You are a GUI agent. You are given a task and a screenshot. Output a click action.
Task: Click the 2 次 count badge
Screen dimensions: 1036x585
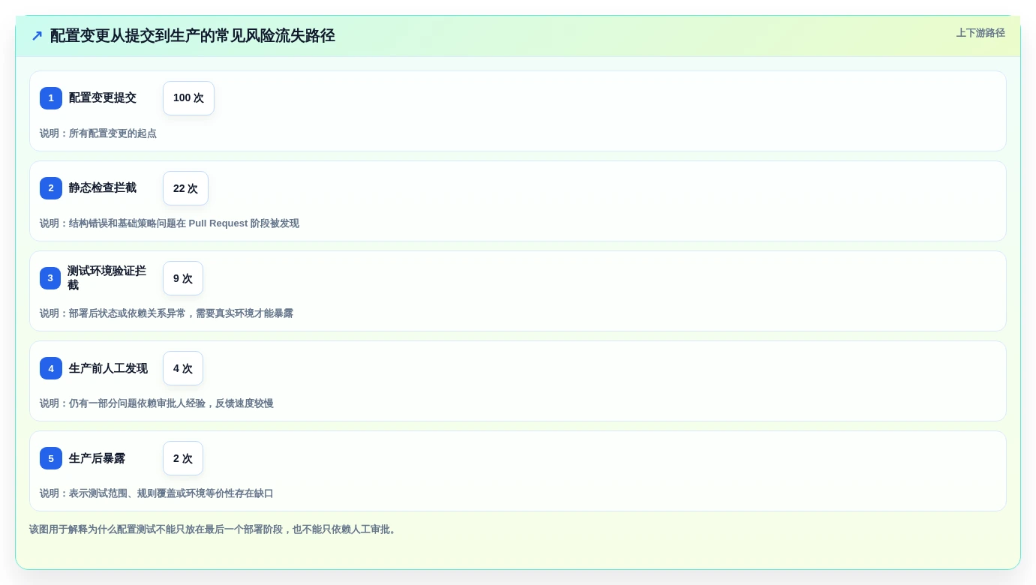(183, 458)
